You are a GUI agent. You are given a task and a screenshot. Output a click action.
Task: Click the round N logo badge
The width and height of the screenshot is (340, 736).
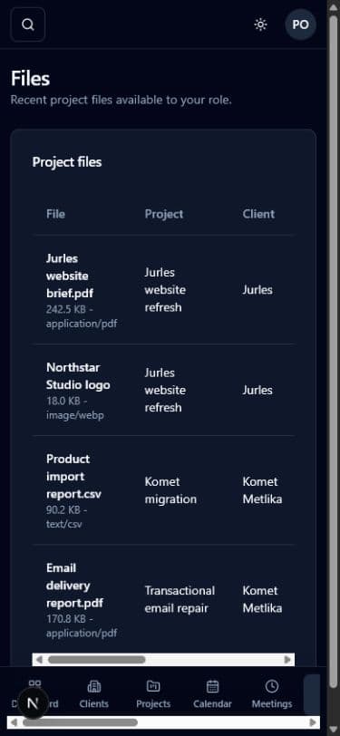[x=33, y=703]
